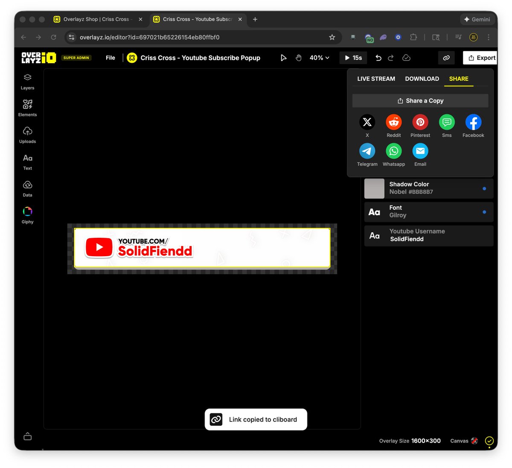Viewport: 512px width, 468px height.
Task: Click the Overlayz logo
Action: click(x=38, y=58)
